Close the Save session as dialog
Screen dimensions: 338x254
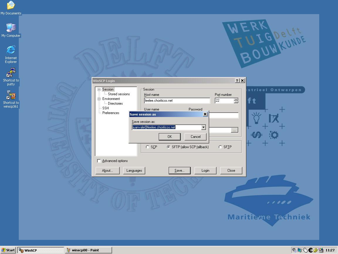point(205,114)
